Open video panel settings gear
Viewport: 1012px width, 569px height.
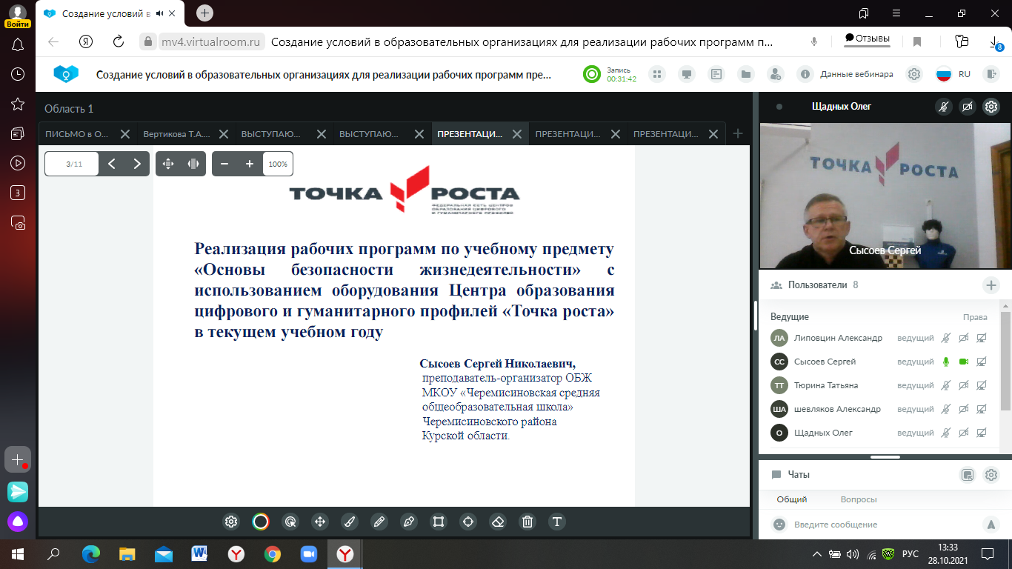(x=991, y=107)
